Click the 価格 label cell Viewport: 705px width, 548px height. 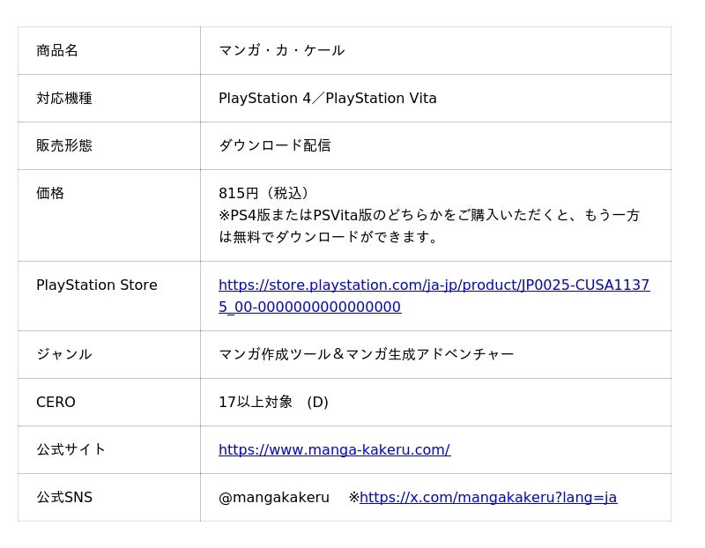click(50, 194)
